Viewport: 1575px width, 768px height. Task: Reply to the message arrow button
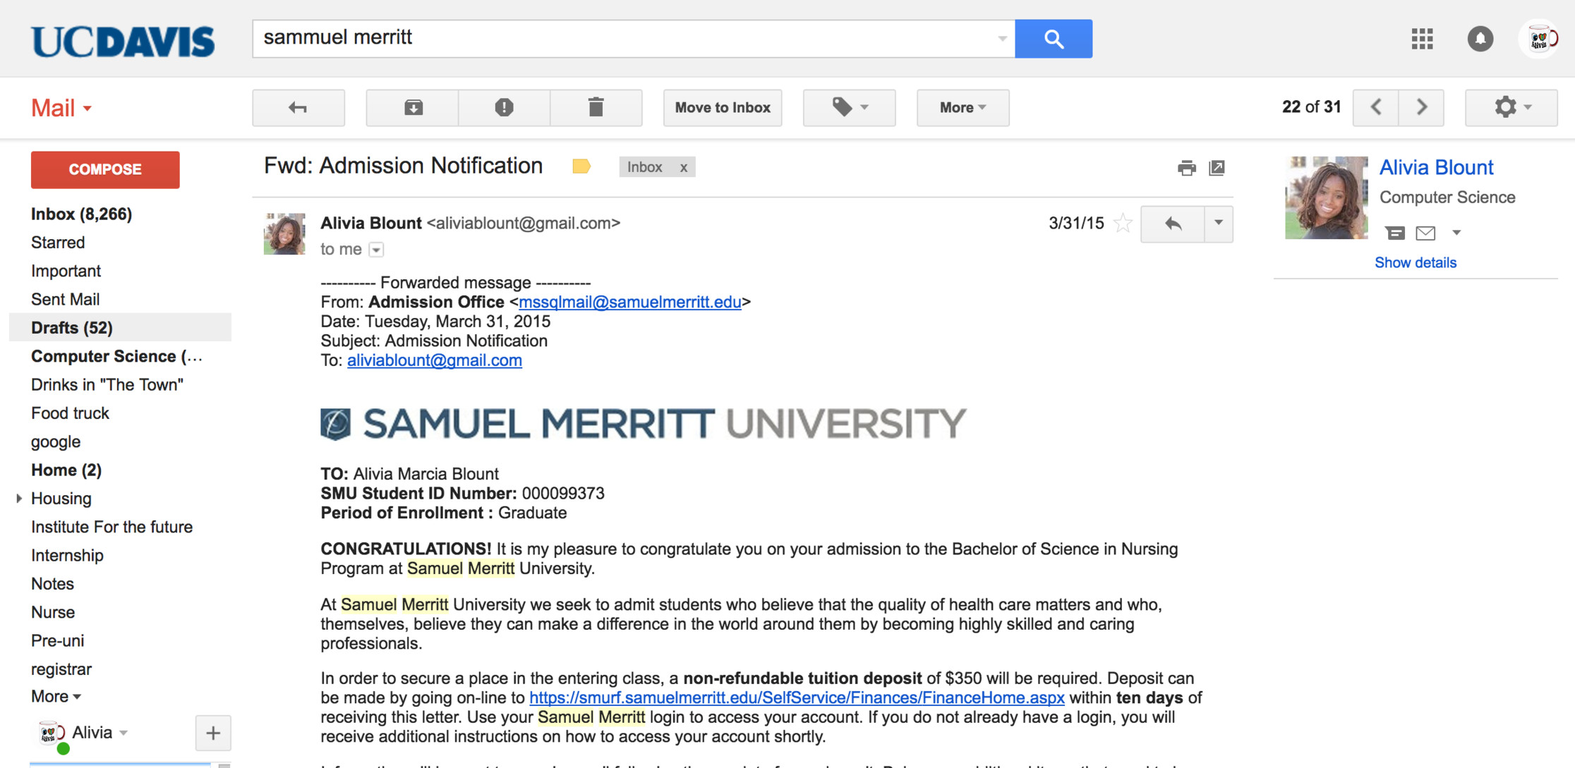(x=1172, y=224)
